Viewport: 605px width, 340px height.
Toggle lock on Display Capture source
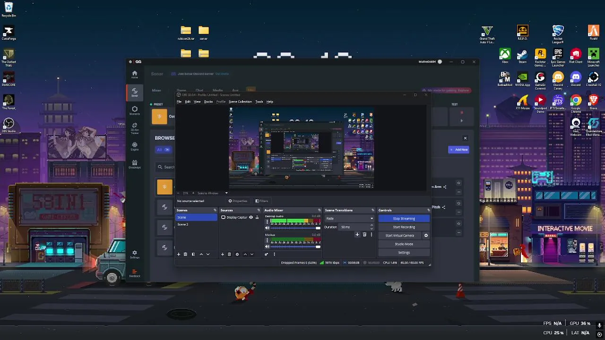click(x=257, y=217)
